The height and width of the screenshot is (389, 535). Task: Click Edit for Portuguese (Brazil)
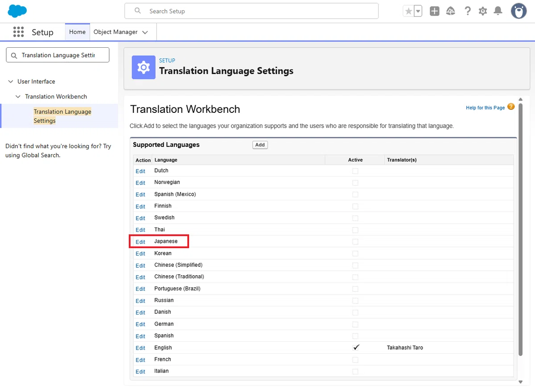140,289
